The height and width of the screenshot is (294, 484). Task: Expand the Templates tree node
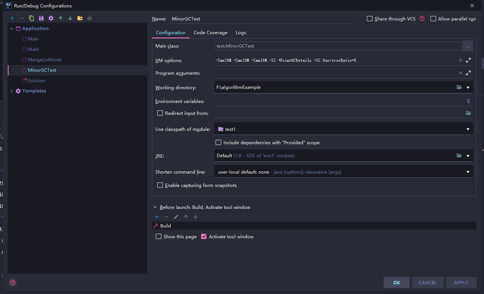(12, 91)
